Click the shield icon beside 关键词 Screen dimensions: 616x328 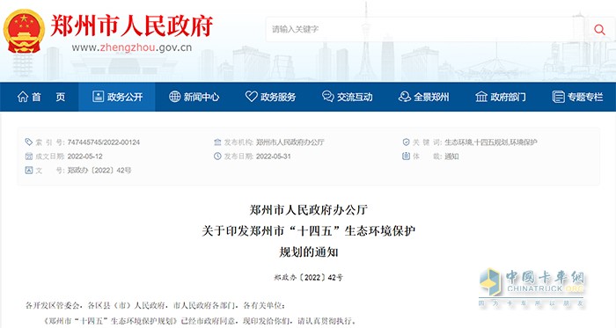coord(407,142)
